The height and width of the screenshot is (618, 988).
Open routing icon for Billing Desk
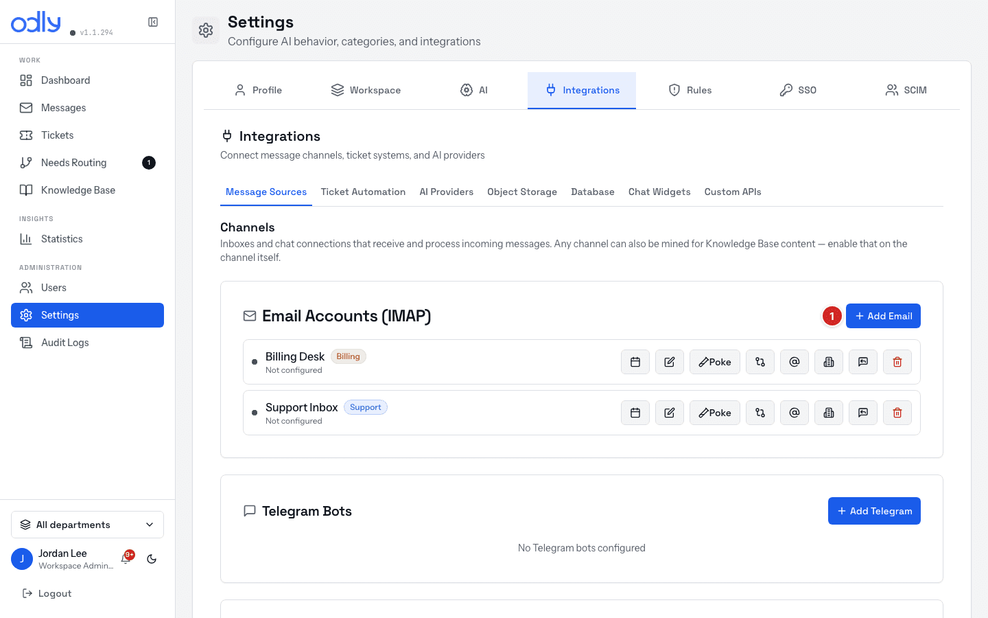[760, 362]
